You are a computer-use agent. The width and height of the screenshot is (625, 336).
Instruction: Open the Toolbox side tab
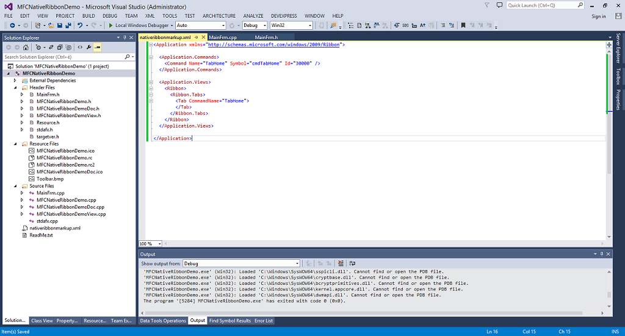point(618,76)
